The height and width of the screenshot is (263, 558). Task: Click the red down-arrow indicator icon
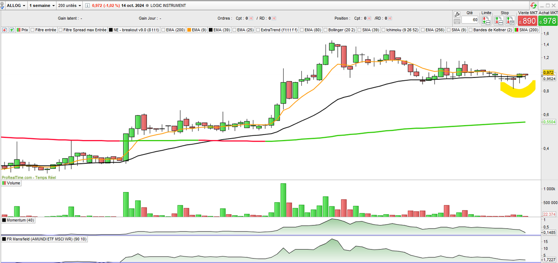tap(5, 30)
